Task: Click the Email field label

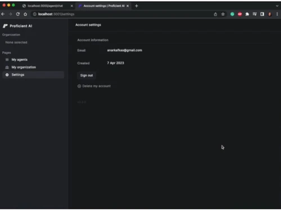Action: [81, 51]
